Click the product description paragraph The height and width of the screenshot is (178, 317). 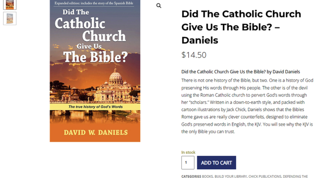pos(247,106)
